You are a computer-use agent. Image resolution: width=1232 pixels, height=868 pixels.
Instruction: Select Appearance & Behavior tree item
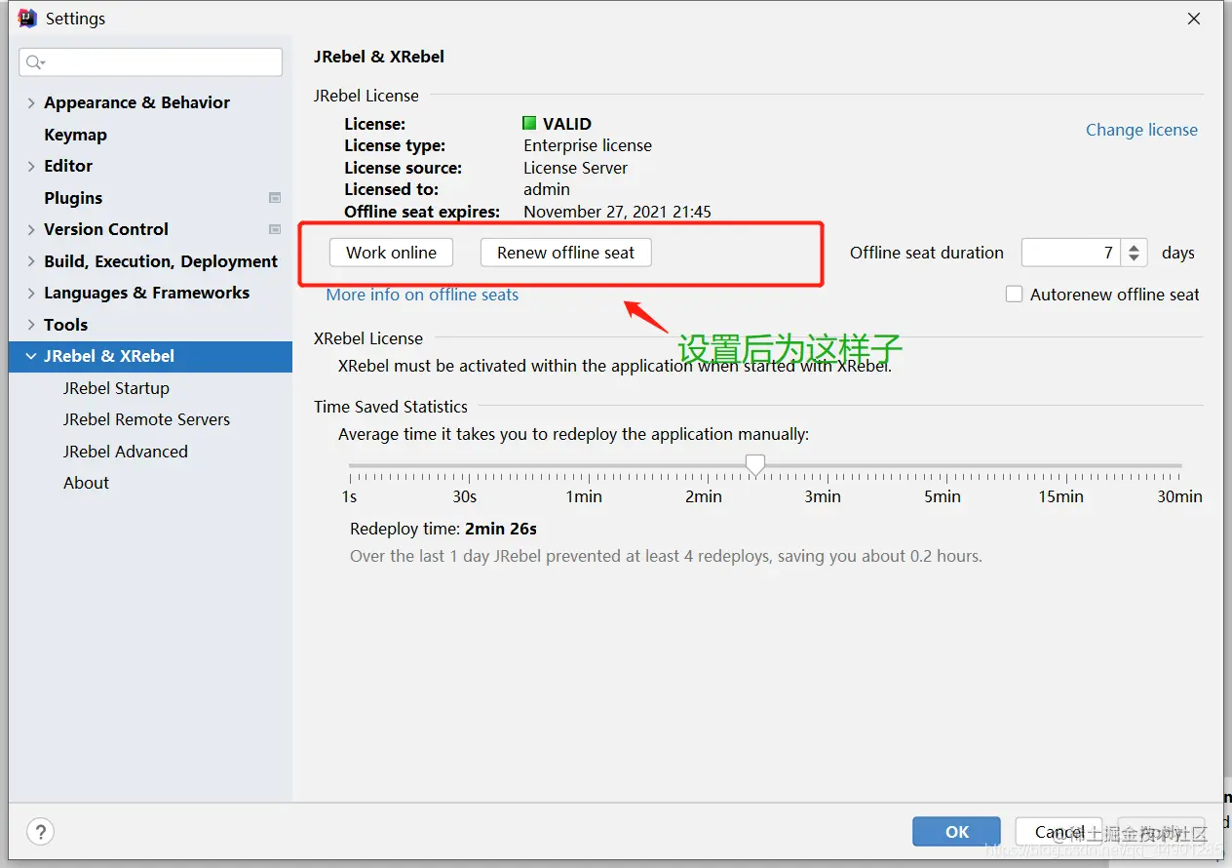[x=136, y=102]
